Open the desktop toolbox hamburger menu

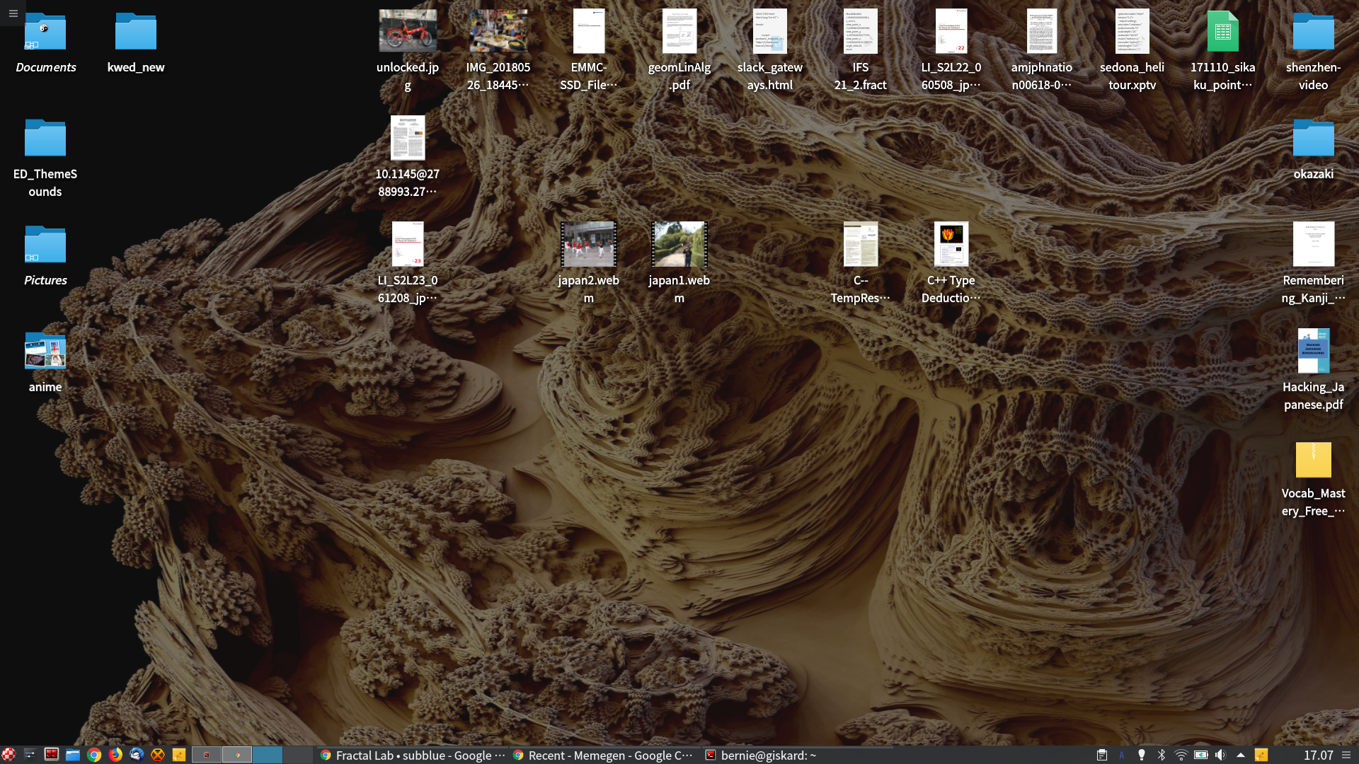coord(13,13)
